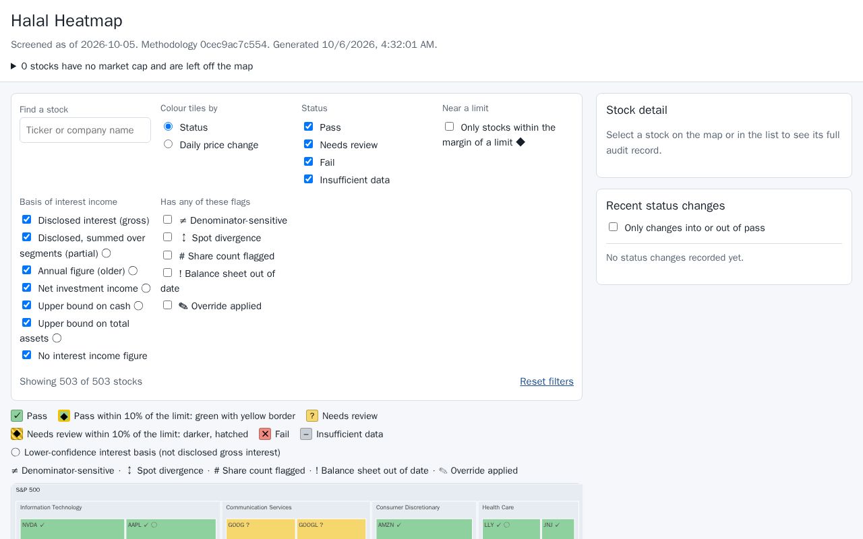The image size is (863, 539).
Task: Uncheck the Needs review status checkbox
Action: click(308, 144)
